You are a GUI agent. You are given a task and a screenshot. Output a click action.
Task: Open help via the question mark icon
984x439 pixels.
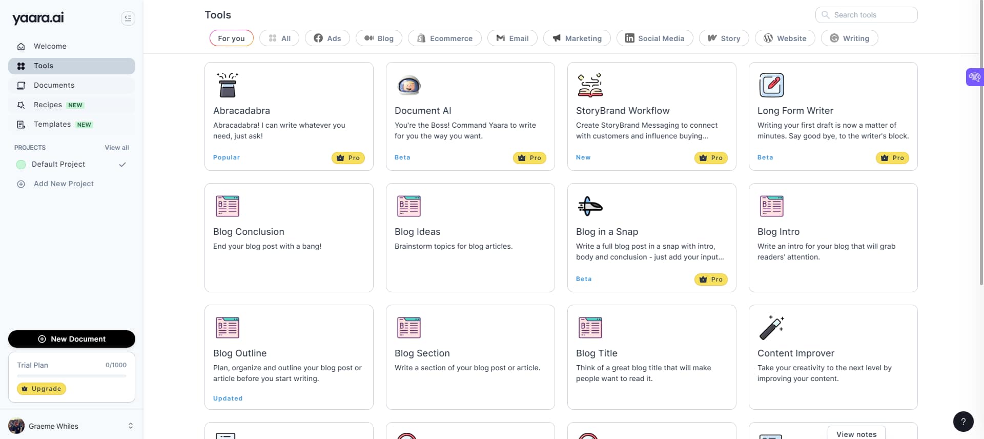[x=963, y=421]
